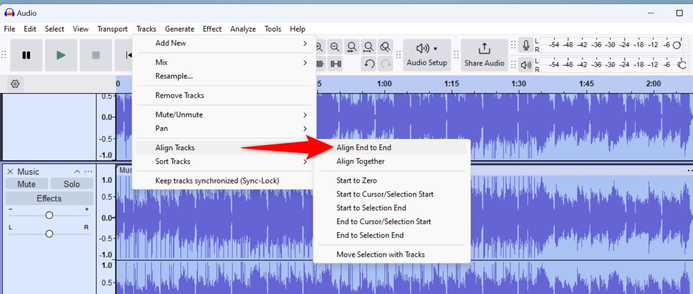Click the Undo arrow icon

369,64
